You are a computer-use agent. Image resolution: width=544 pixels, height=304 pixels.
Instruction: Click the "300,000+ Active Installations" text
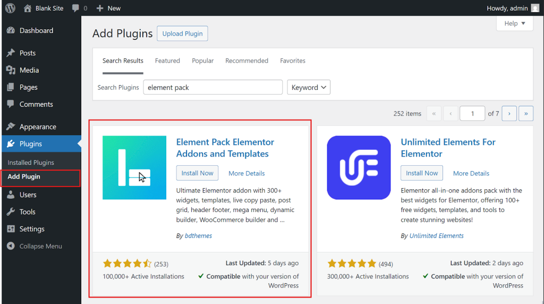(368, 276)
